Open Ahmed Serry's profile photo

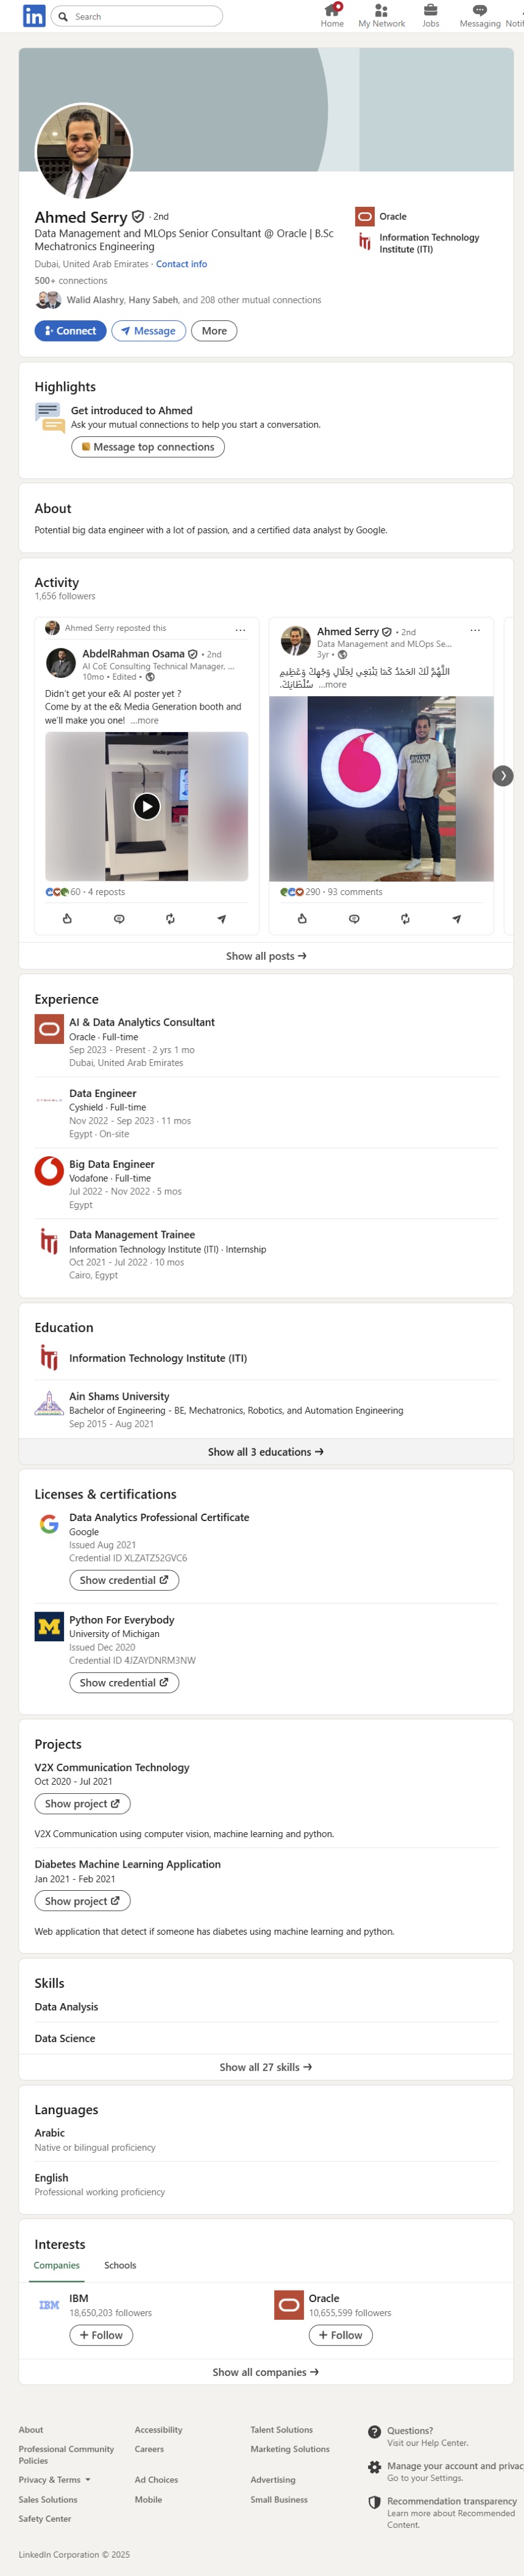click(84, 152)
